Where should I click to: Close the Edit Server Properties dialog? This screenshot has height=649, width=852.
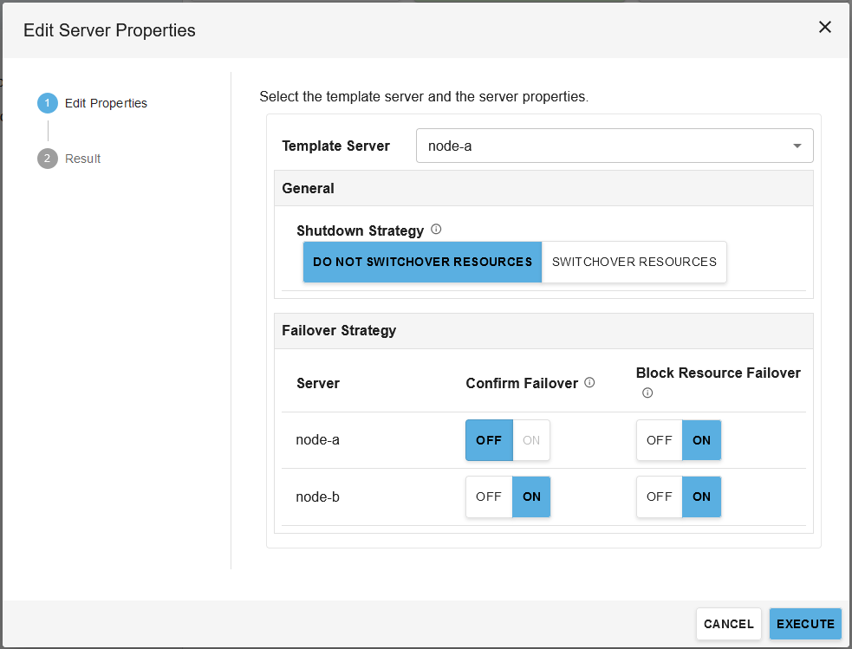coord(824,27)
